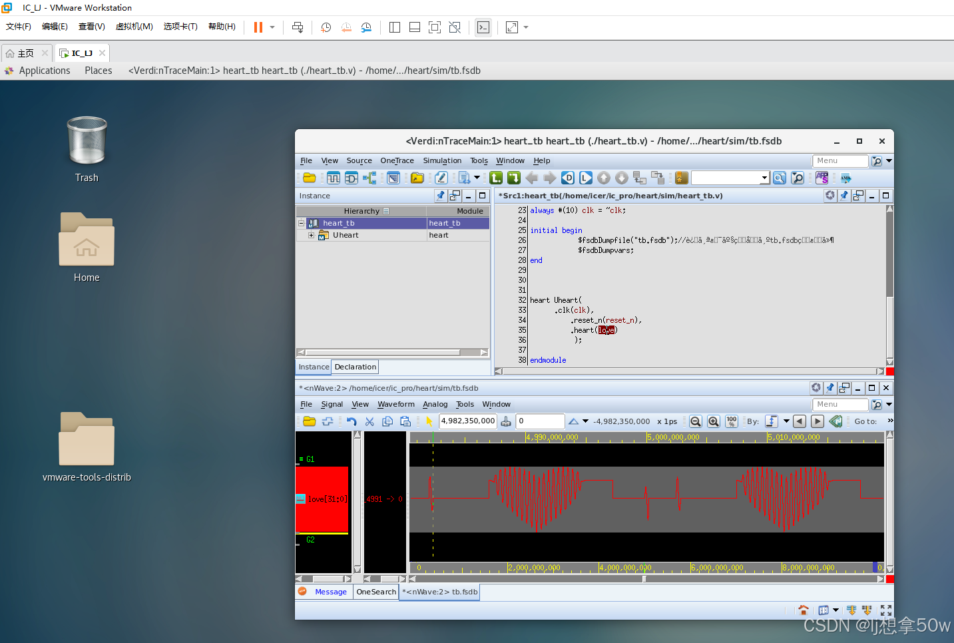The image size is (954, 643).
Task: Open the Simulation menu in nTrace
Action: (442, 160)
